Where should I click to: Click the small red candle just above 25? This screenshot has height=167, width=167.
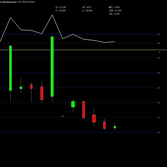click(x=31, y=87)
